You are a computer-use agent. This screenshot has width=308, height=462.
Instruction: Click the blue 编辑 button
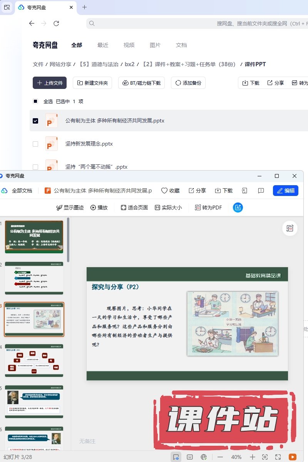(x=285, y=191)
